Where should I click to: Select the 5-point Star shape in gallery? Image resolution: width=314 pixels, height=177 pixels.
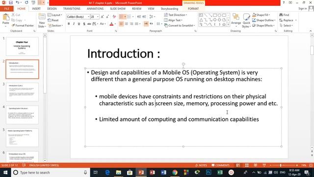[x=224, y=25]
